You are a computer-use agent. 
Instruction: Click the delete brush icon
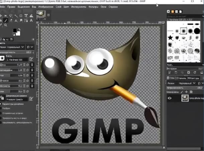[x=189, y=72]
